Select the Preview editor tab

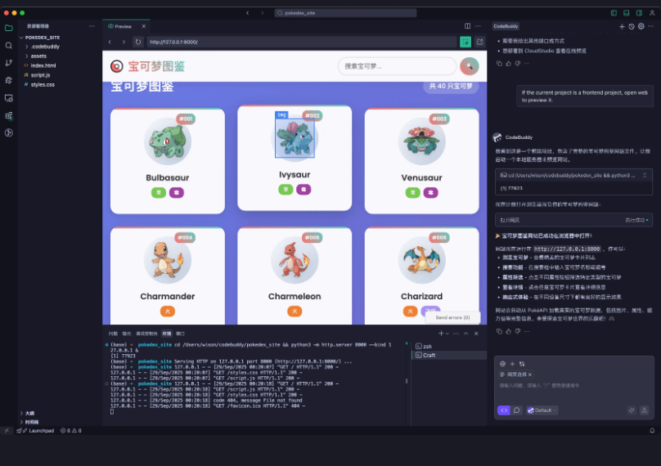click(x=123, y=26)
